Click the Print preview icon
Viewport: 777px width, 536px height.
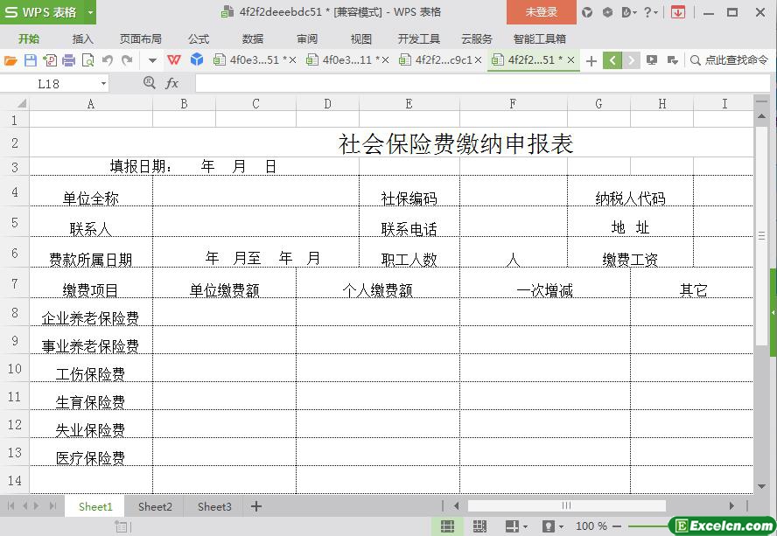[88, 60]
